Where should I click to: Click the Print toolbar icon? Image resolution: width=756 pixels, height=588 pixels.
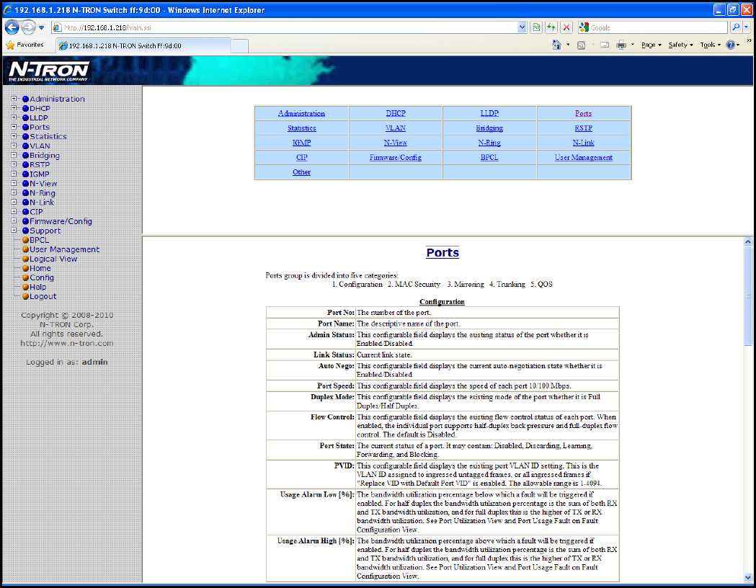click(621, 45)
